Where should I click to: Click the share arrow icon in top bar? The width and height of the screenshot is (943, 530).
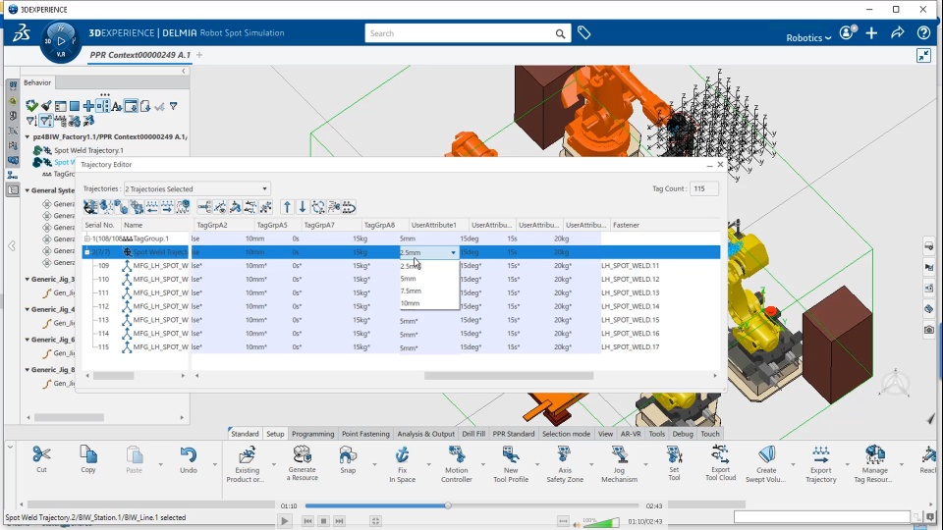(x=897, y=33)
